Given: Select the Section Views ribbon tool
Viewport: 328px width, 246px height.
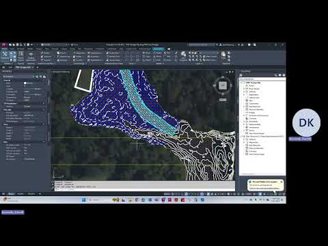Looking at the screenshot, I should 113,60.
